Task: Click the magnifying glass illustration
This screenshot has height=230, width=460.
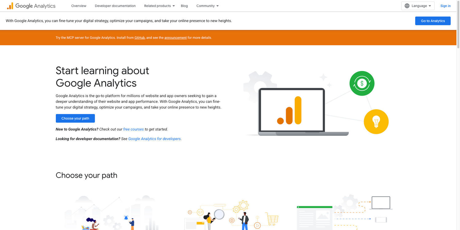Action: click(219, 214)
